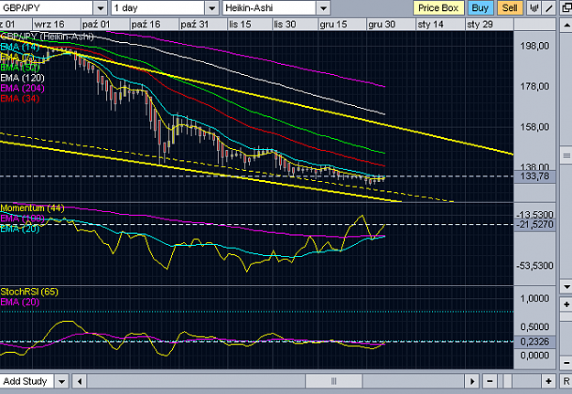
Task: Click the Price Box button
Action: (438, 8)
